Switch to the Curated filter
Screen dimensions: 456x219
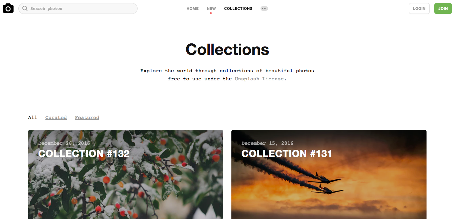click(56, 117)
